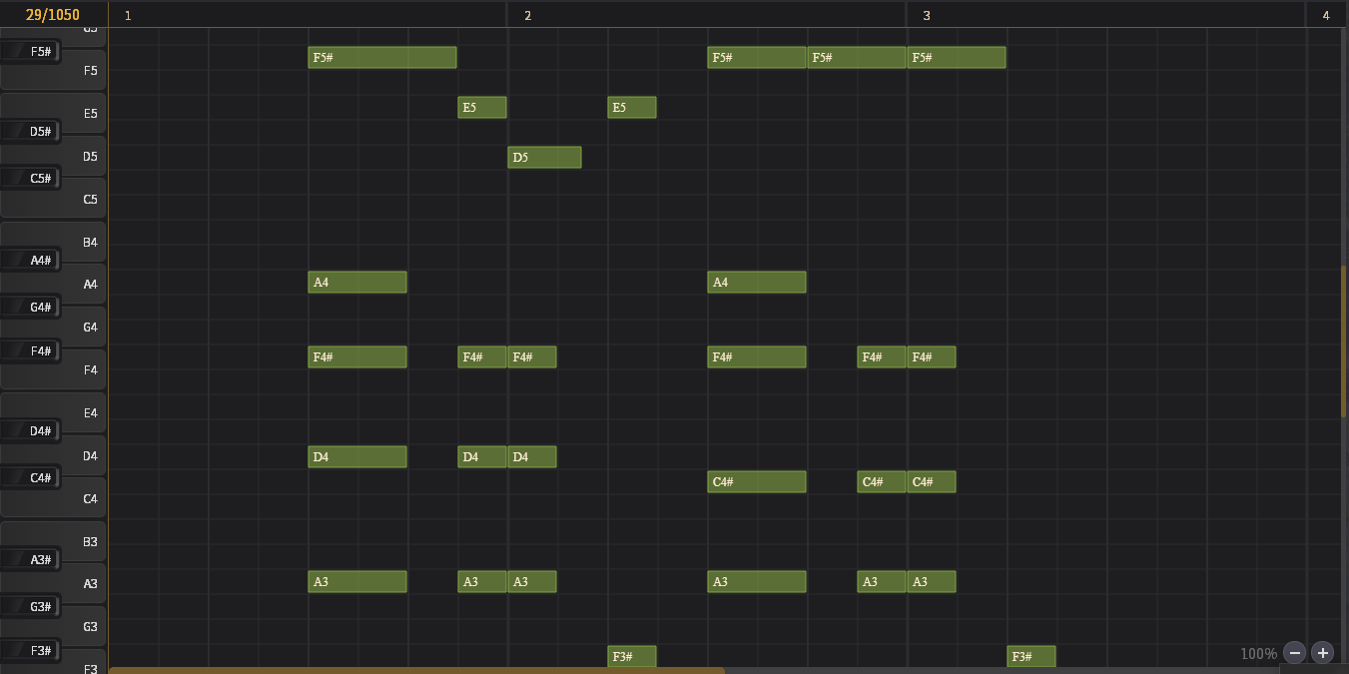Select the long F5# note in measure 1
The image size is (1349, 674).
pyautogui.click(x=381, y=58)
